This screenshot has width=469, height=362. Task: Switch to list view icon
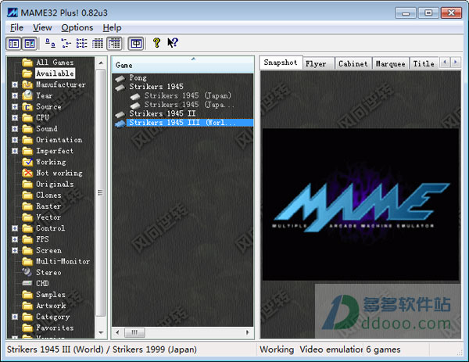click(x=81, y=43)
